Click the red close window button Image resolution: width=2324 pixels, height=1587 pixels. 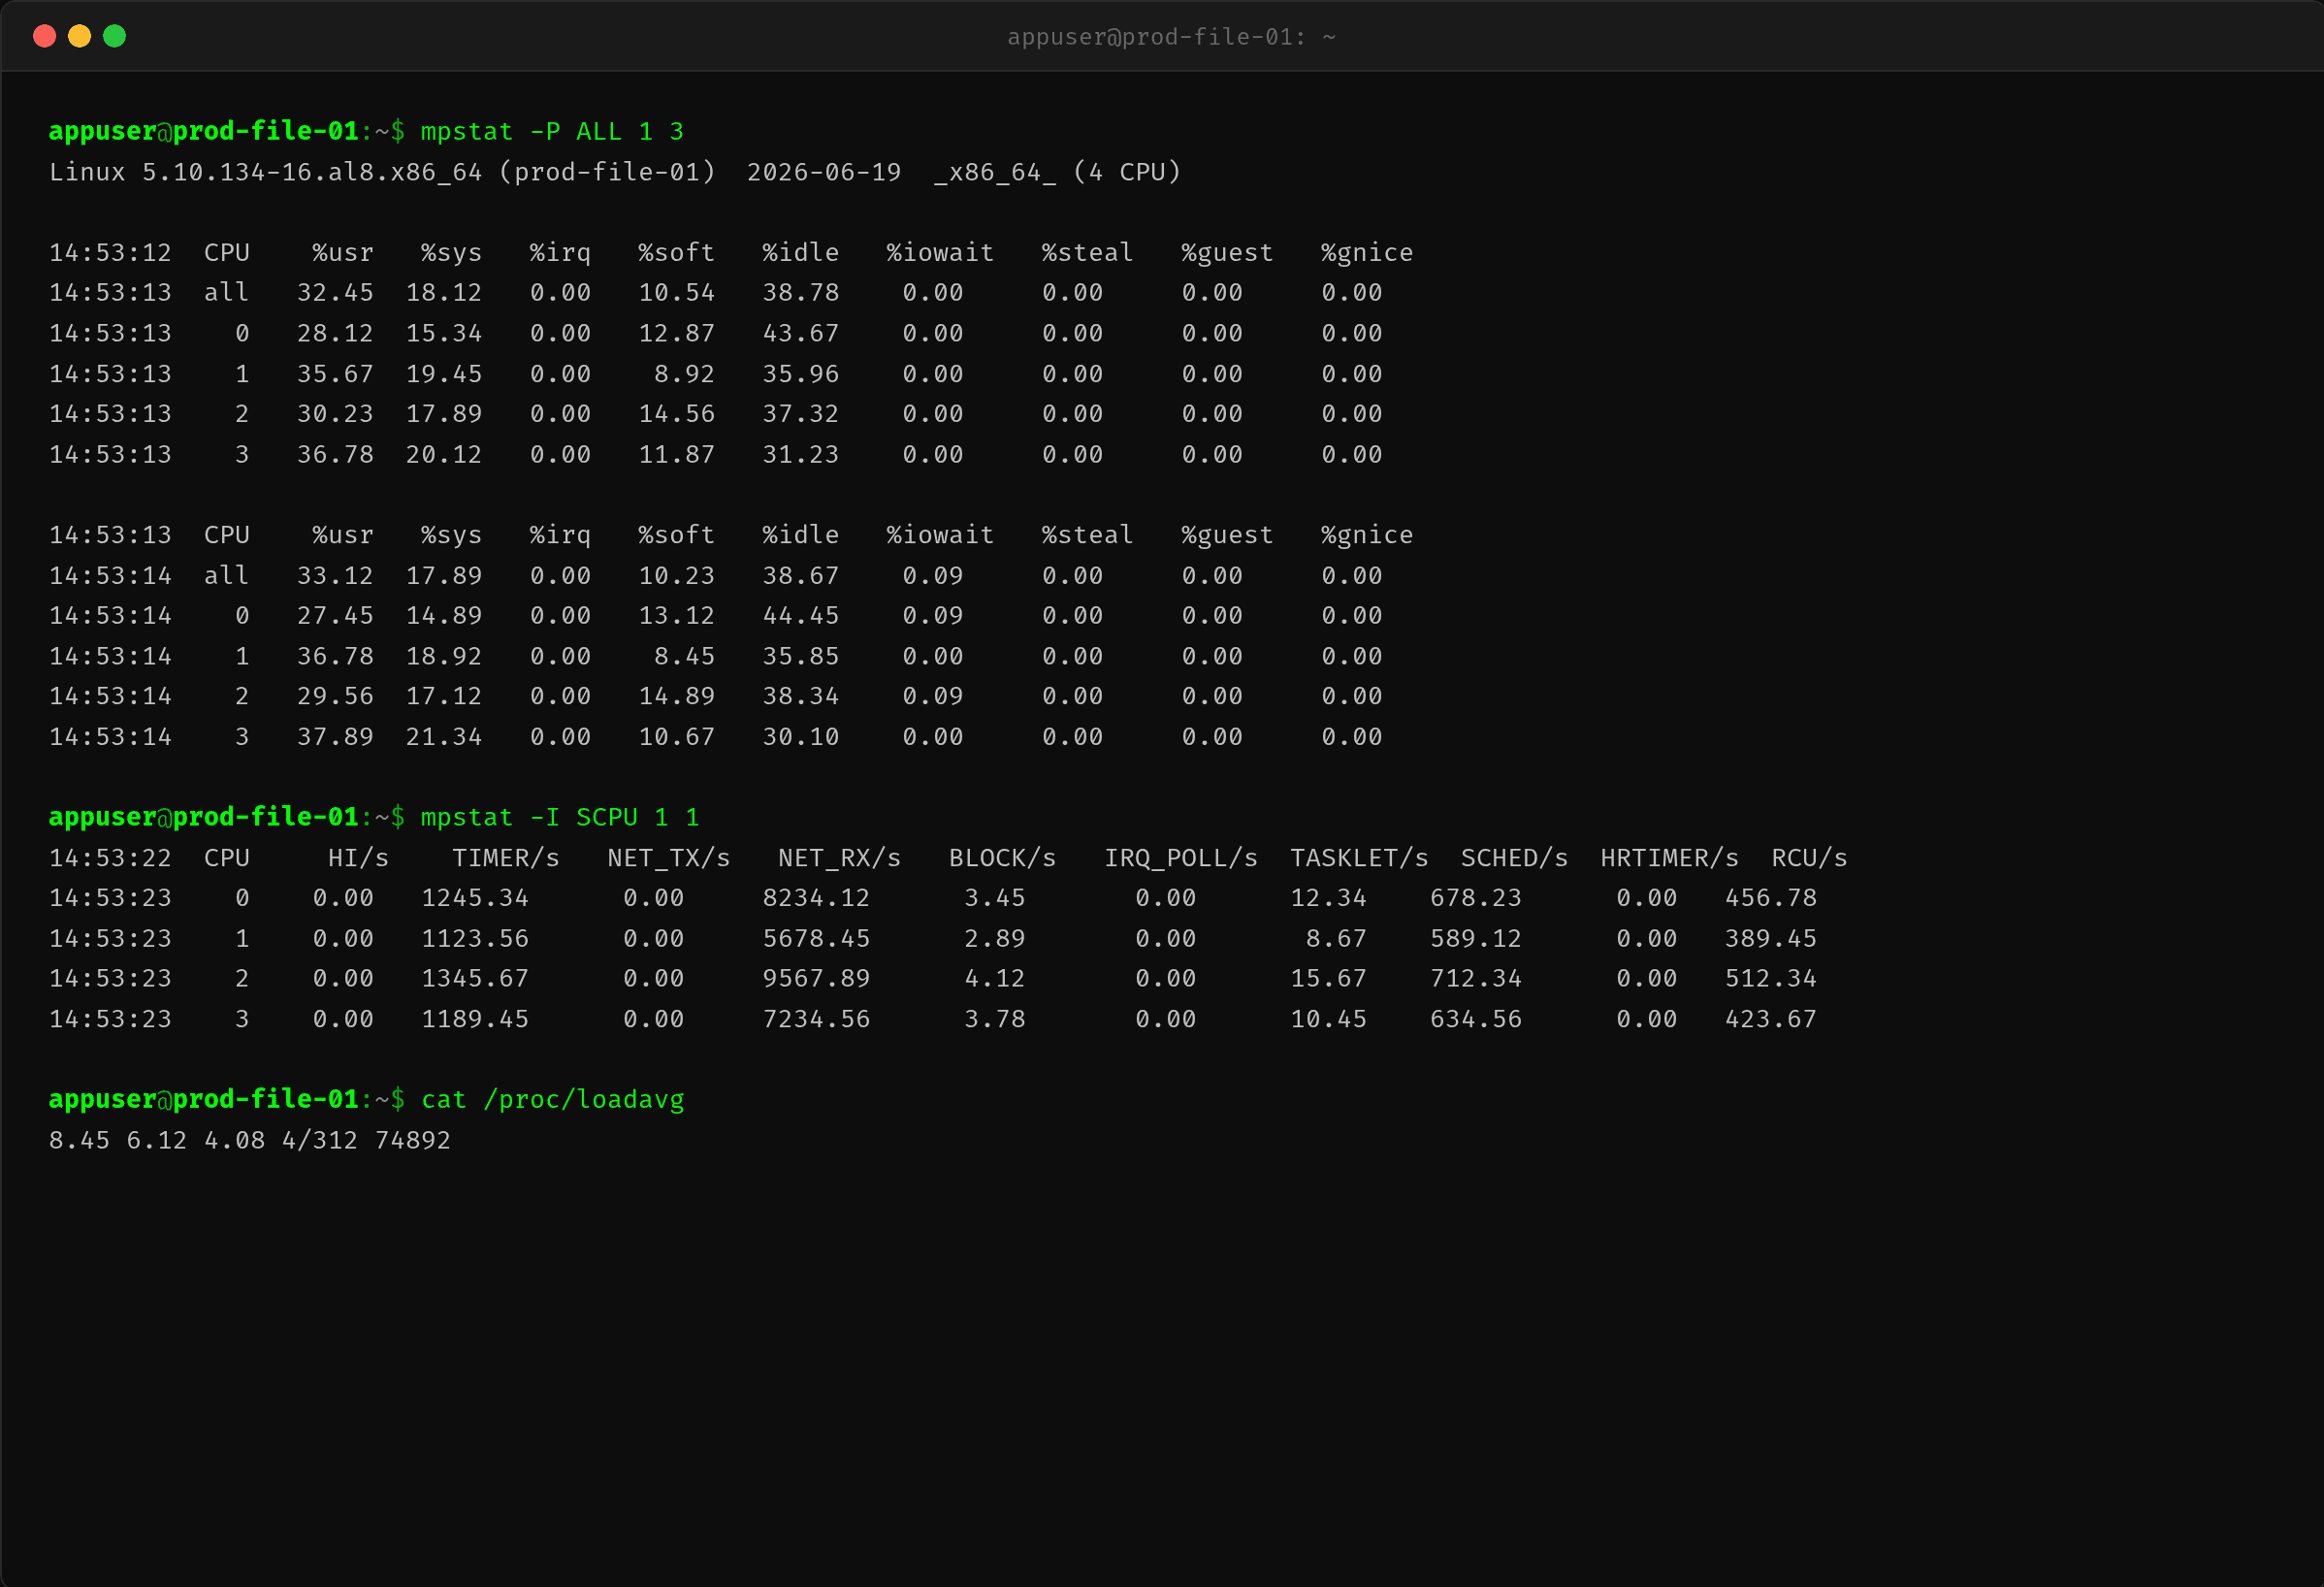point(44,36)
